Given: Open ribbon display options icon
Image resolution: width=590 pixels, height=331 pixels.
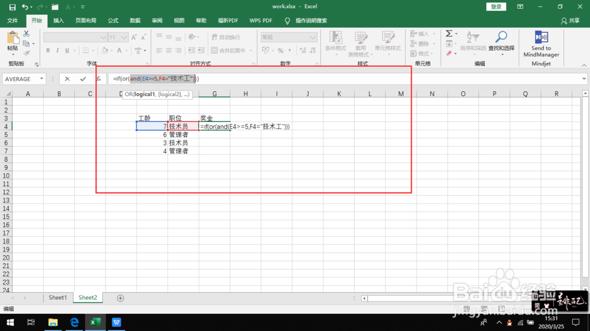Looking at the screenshot, I should (520, 6).
